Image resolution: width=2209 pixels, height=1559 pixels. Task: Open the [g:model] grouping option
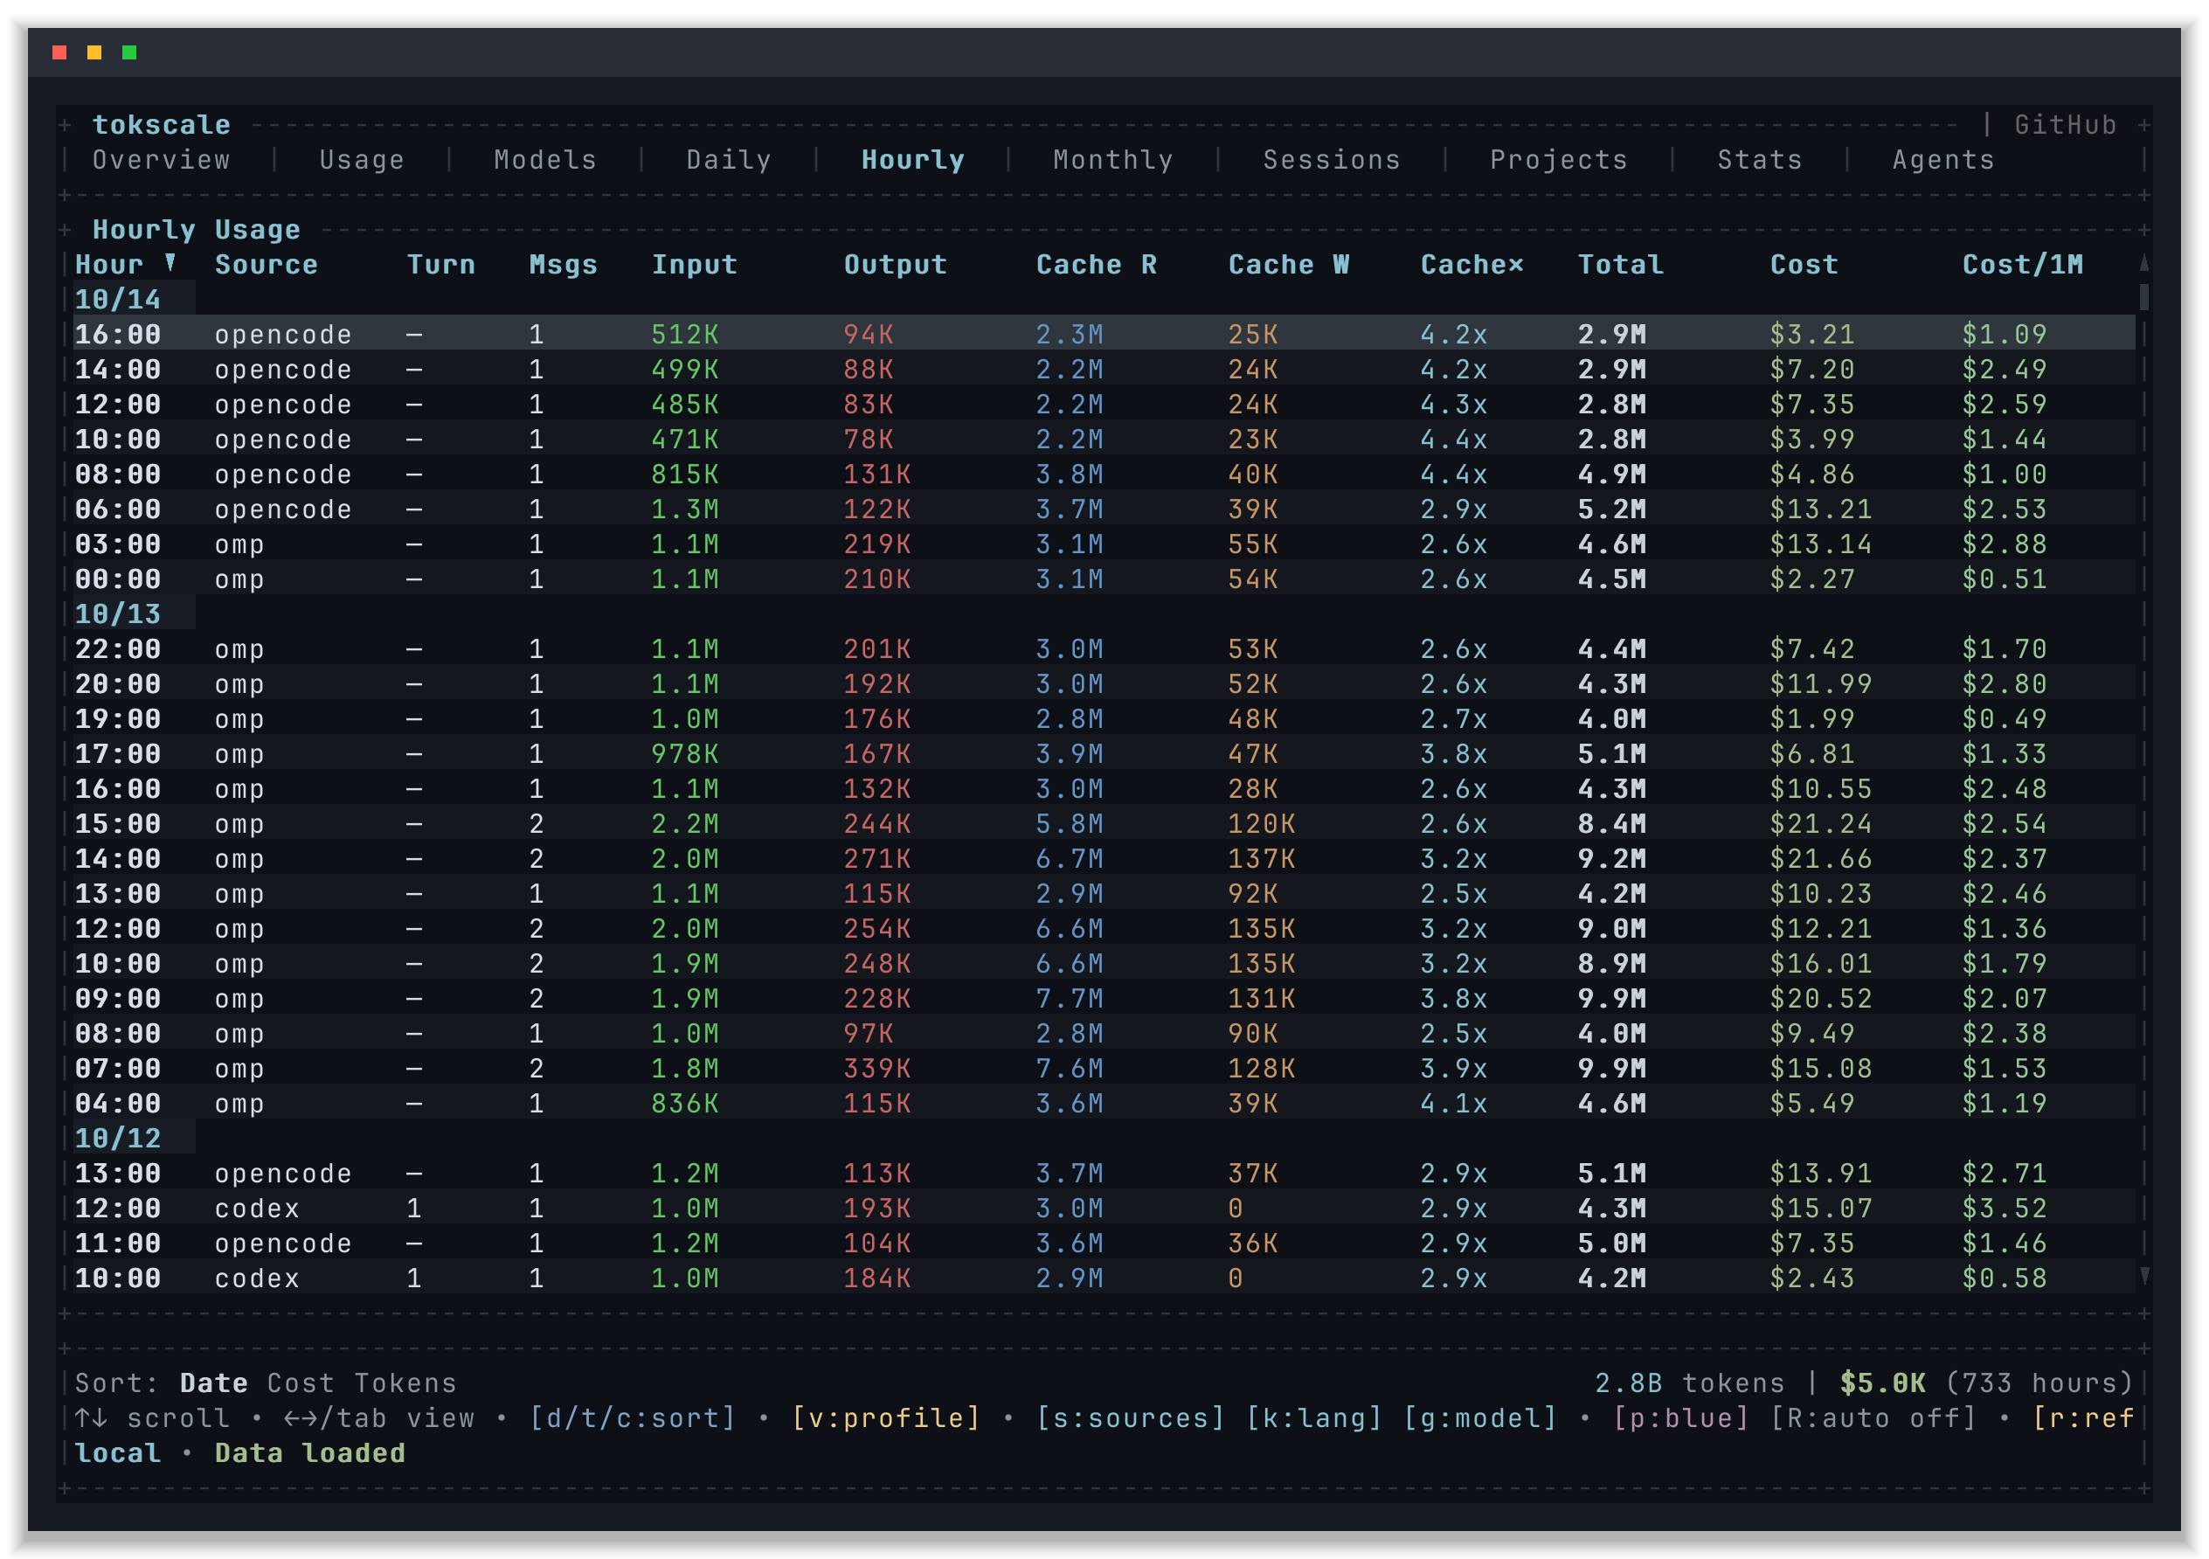click(x=1479, y=1417)
